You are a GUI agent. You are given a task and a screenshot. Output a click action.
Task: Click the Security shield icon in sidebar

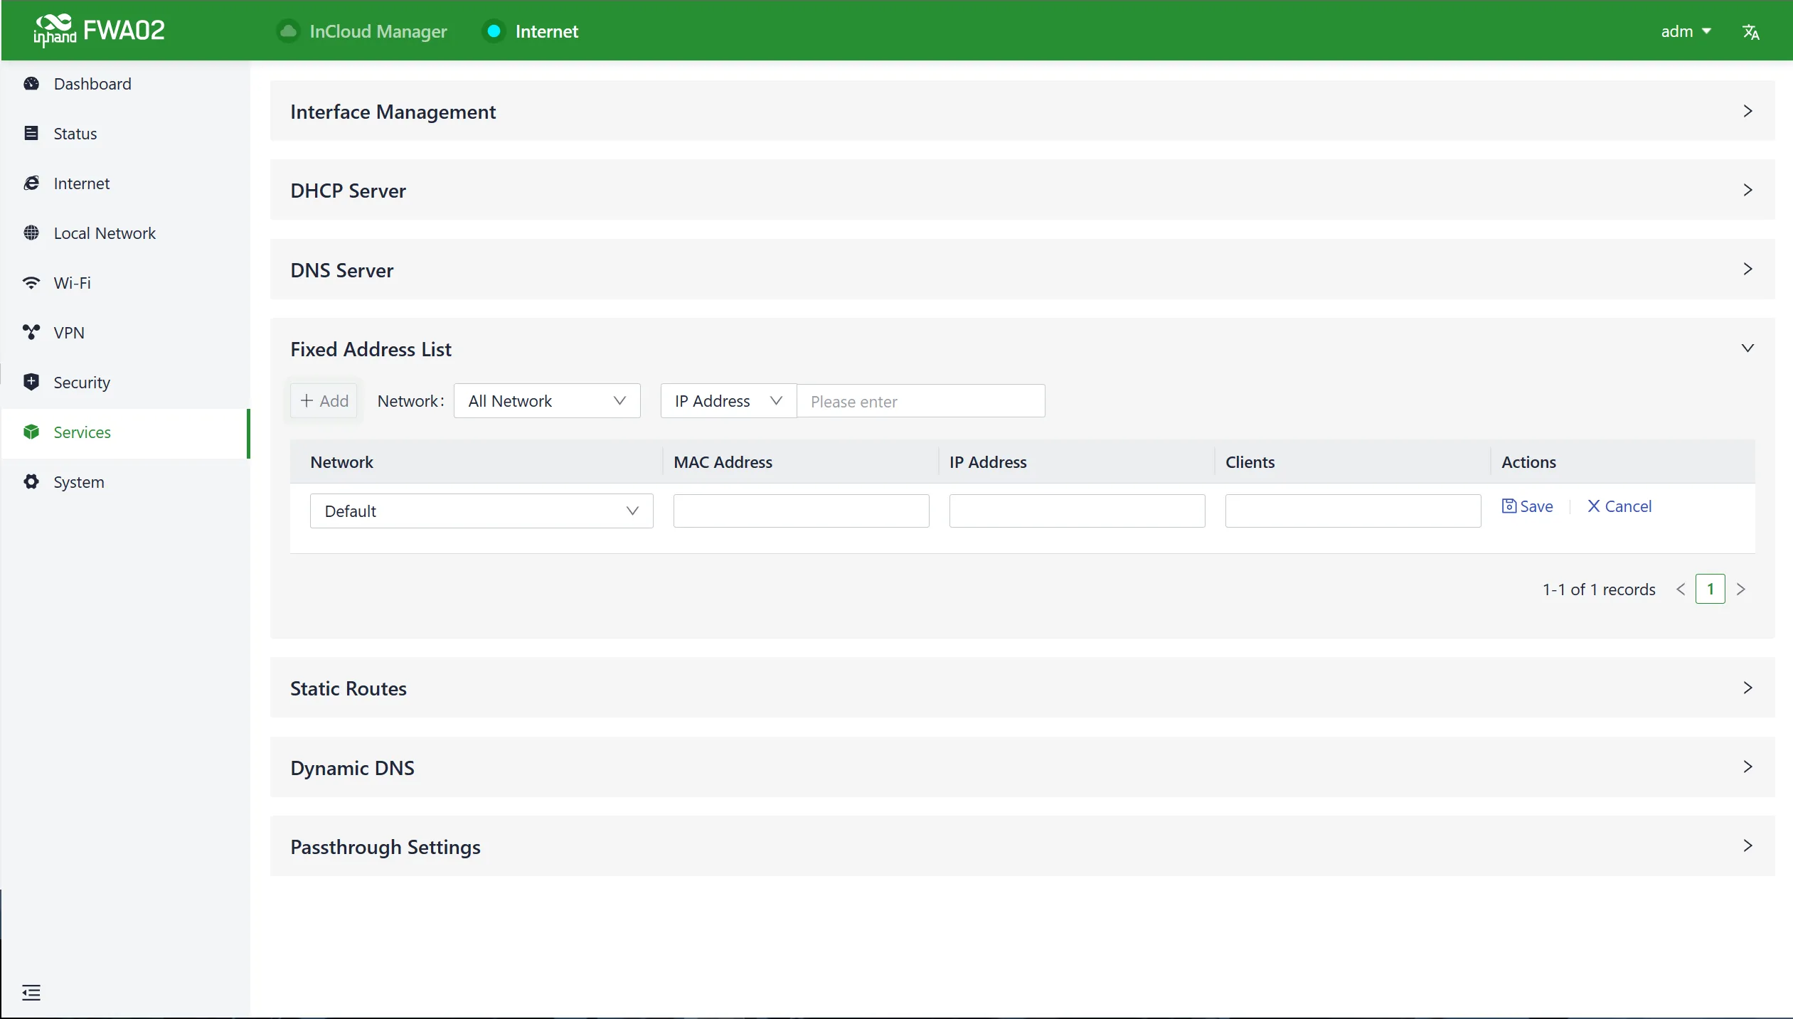[x=31, y=383]
